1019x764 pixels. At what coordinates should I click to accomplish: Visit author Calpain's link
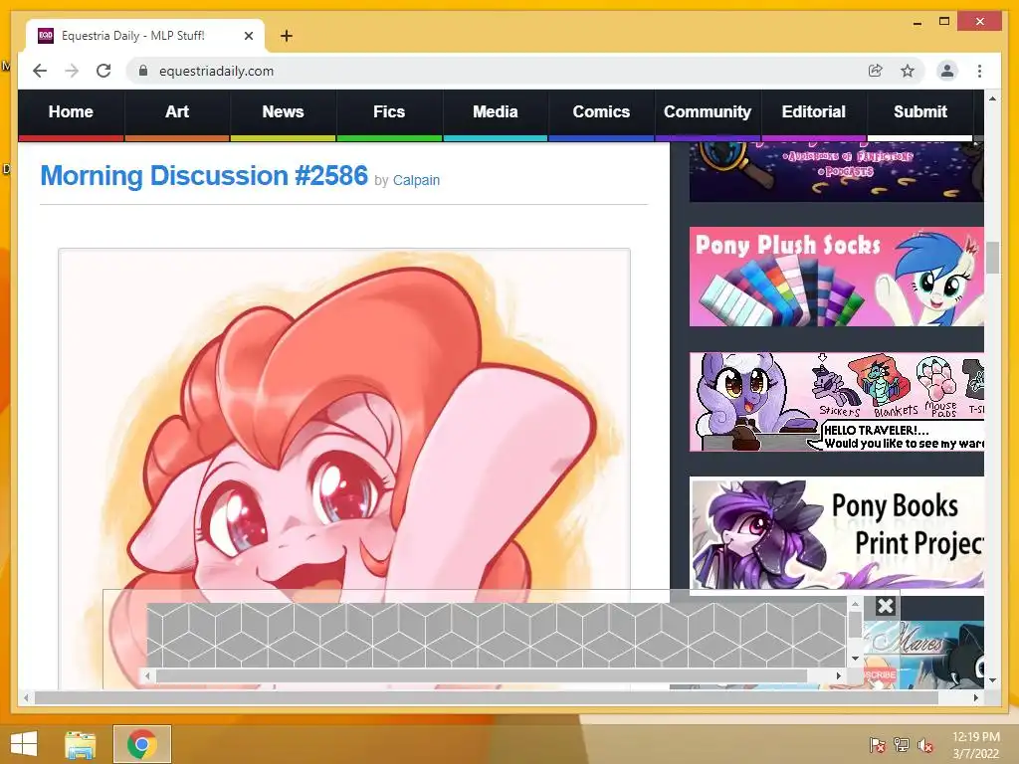coord(416,181)
